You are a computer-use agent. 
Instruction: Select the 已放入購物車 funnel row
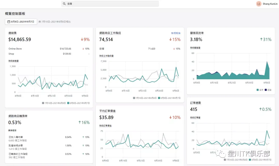pos(49,139)
